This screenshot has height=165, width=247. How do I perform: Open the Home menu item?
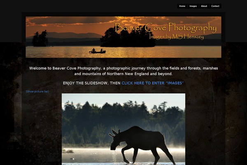182,6
